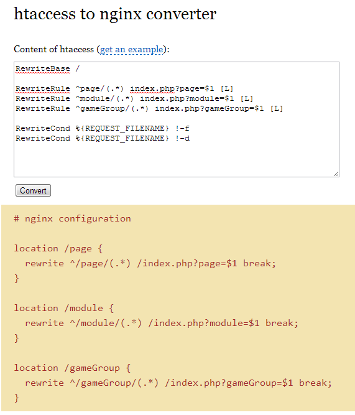
Task: Click the rewrite ^/page/(.*) output line
Action: tap(150, 264)
